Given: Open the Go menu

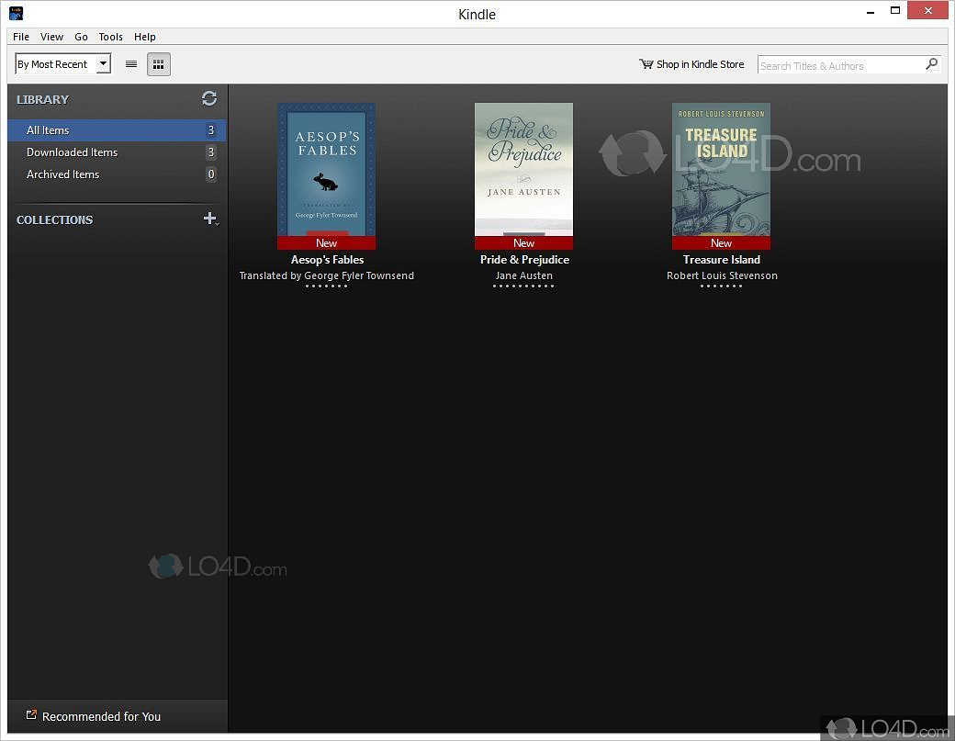Looking at the screenshot, I should [x=81, y=37].
